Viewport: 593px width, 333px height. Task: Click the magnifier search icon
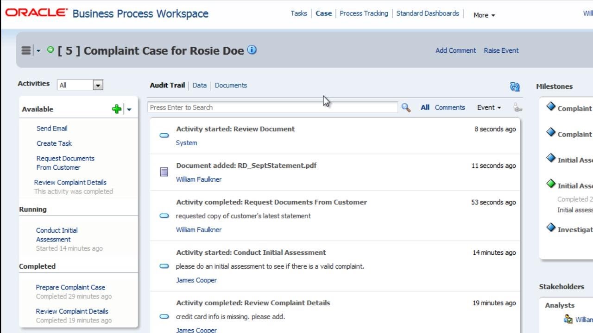pos(406,107)
